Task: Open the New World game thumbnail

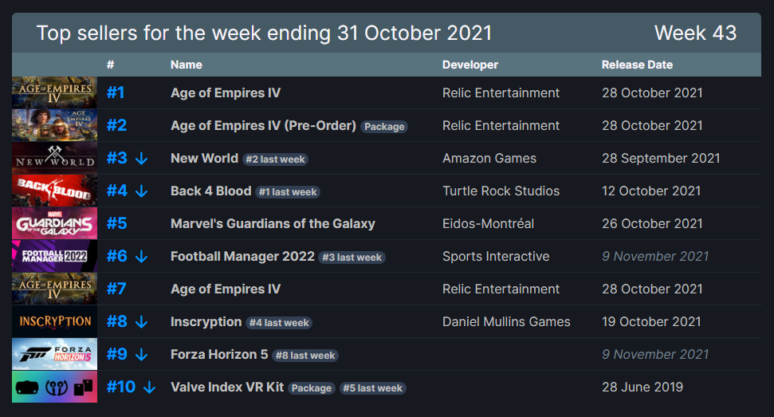Action: tap(54, 158)
